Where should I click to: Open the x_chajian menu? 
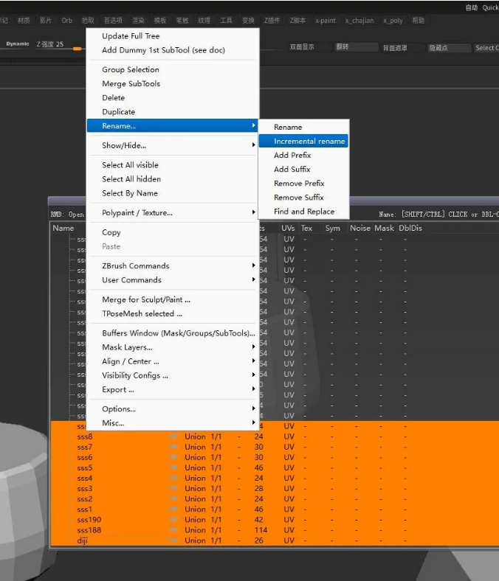(359, 21)
